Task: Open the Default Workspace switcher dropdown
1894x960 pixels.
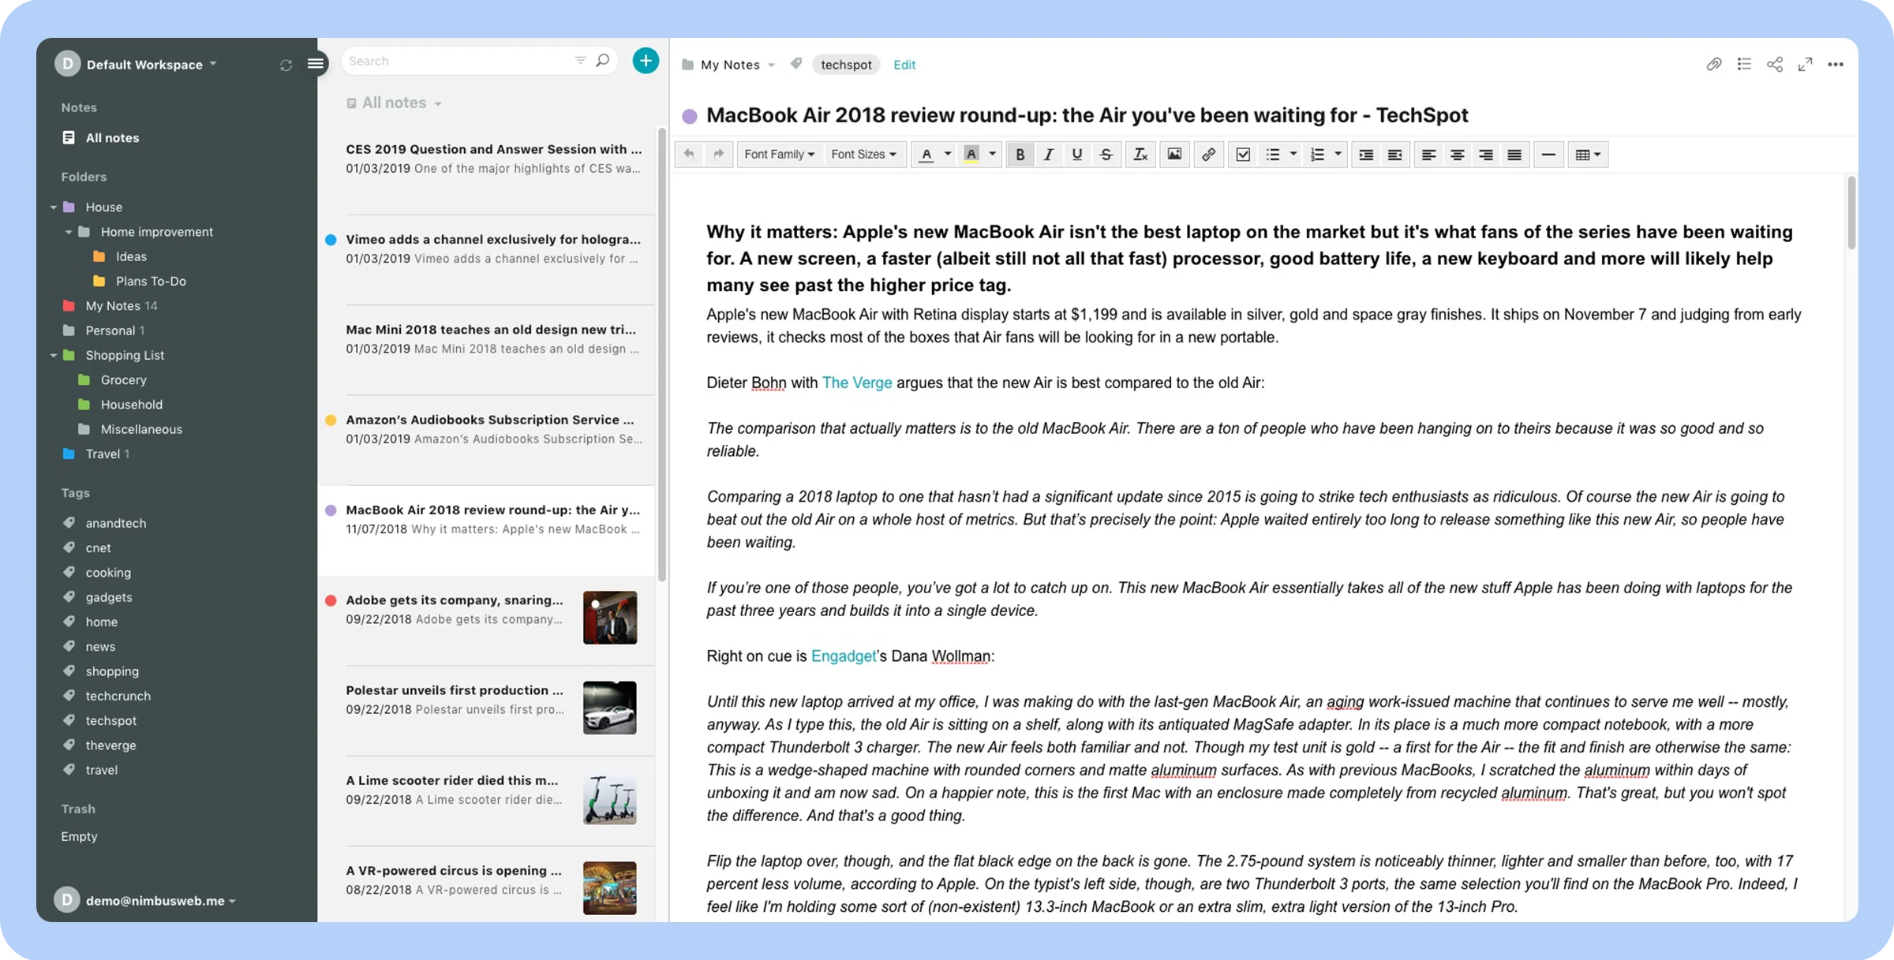Action: 151,64
